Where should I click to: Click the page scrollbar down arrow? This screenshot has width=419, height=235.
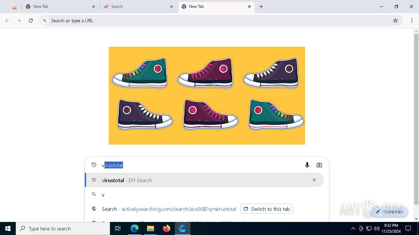click(x=416, y=219)
